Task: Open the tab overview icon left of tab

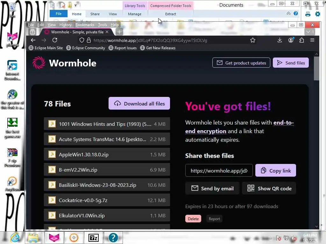Action: 32,32
